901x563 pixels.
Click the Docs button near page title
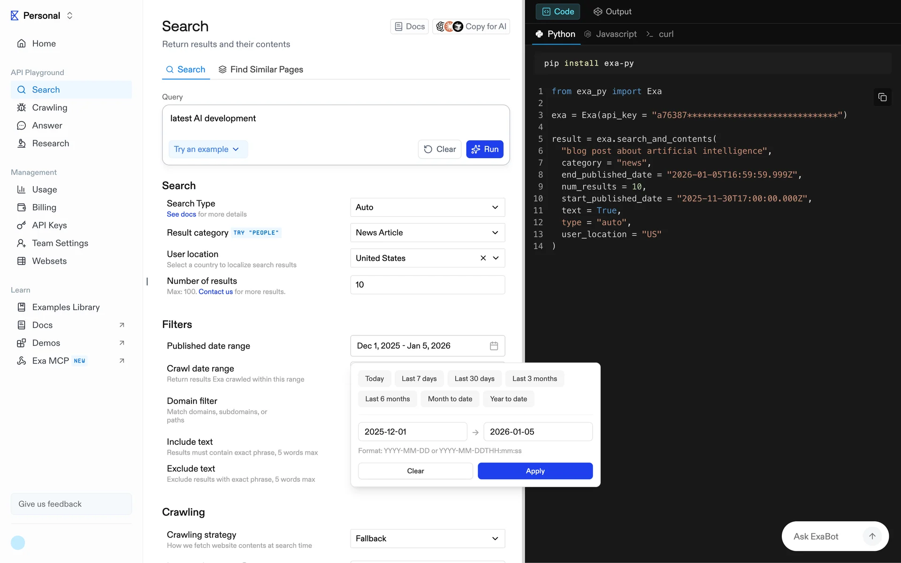coord(409,27)
